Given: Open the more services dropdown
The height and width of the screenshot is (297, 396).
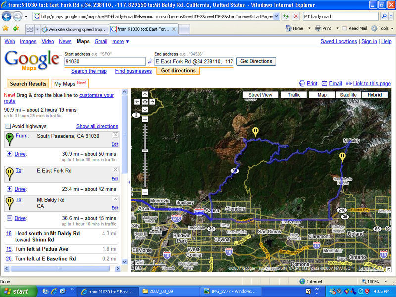Looking at the screenshot, I should pos(121,42).
